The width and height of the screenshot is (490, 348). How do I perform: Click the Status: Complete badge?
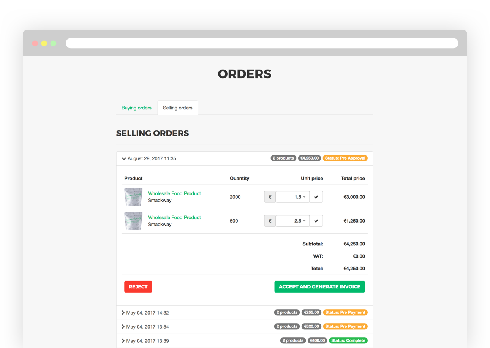(x=348, y=340)
